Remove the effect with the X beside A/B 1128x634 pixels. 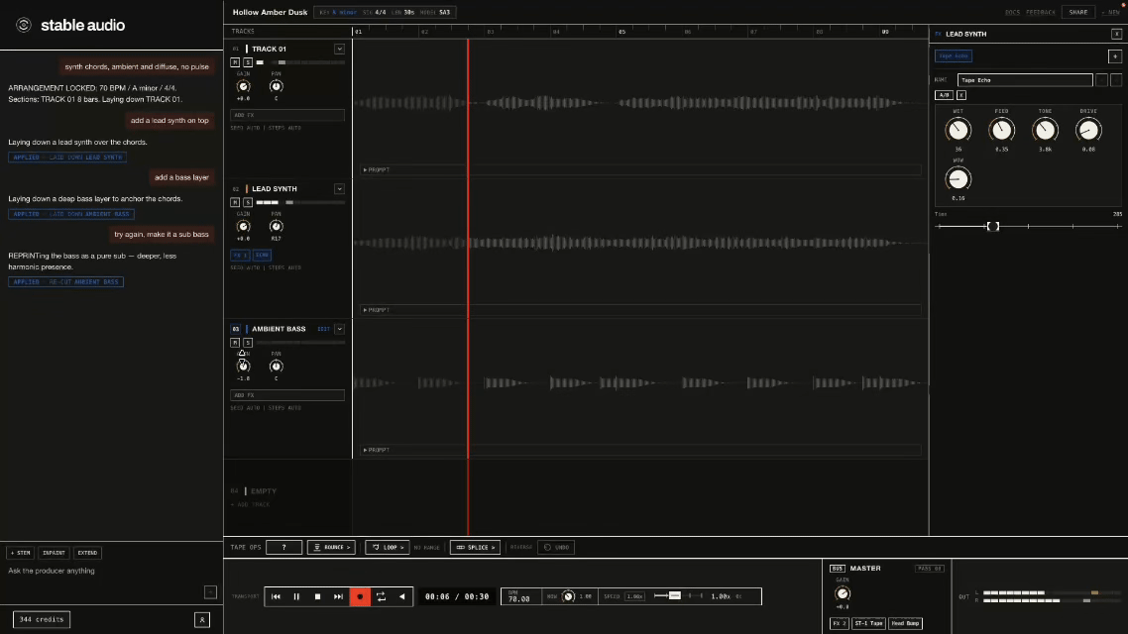(961, 95)
